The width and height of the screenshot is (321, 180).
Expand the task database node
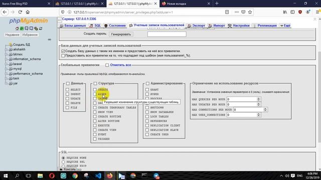[x=6, y=78]
